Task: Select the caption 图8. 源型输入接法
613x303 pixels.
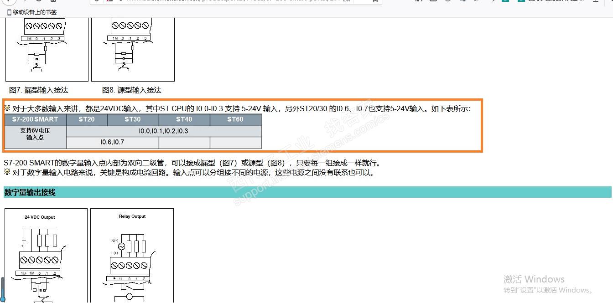Action: click(132, 90)
